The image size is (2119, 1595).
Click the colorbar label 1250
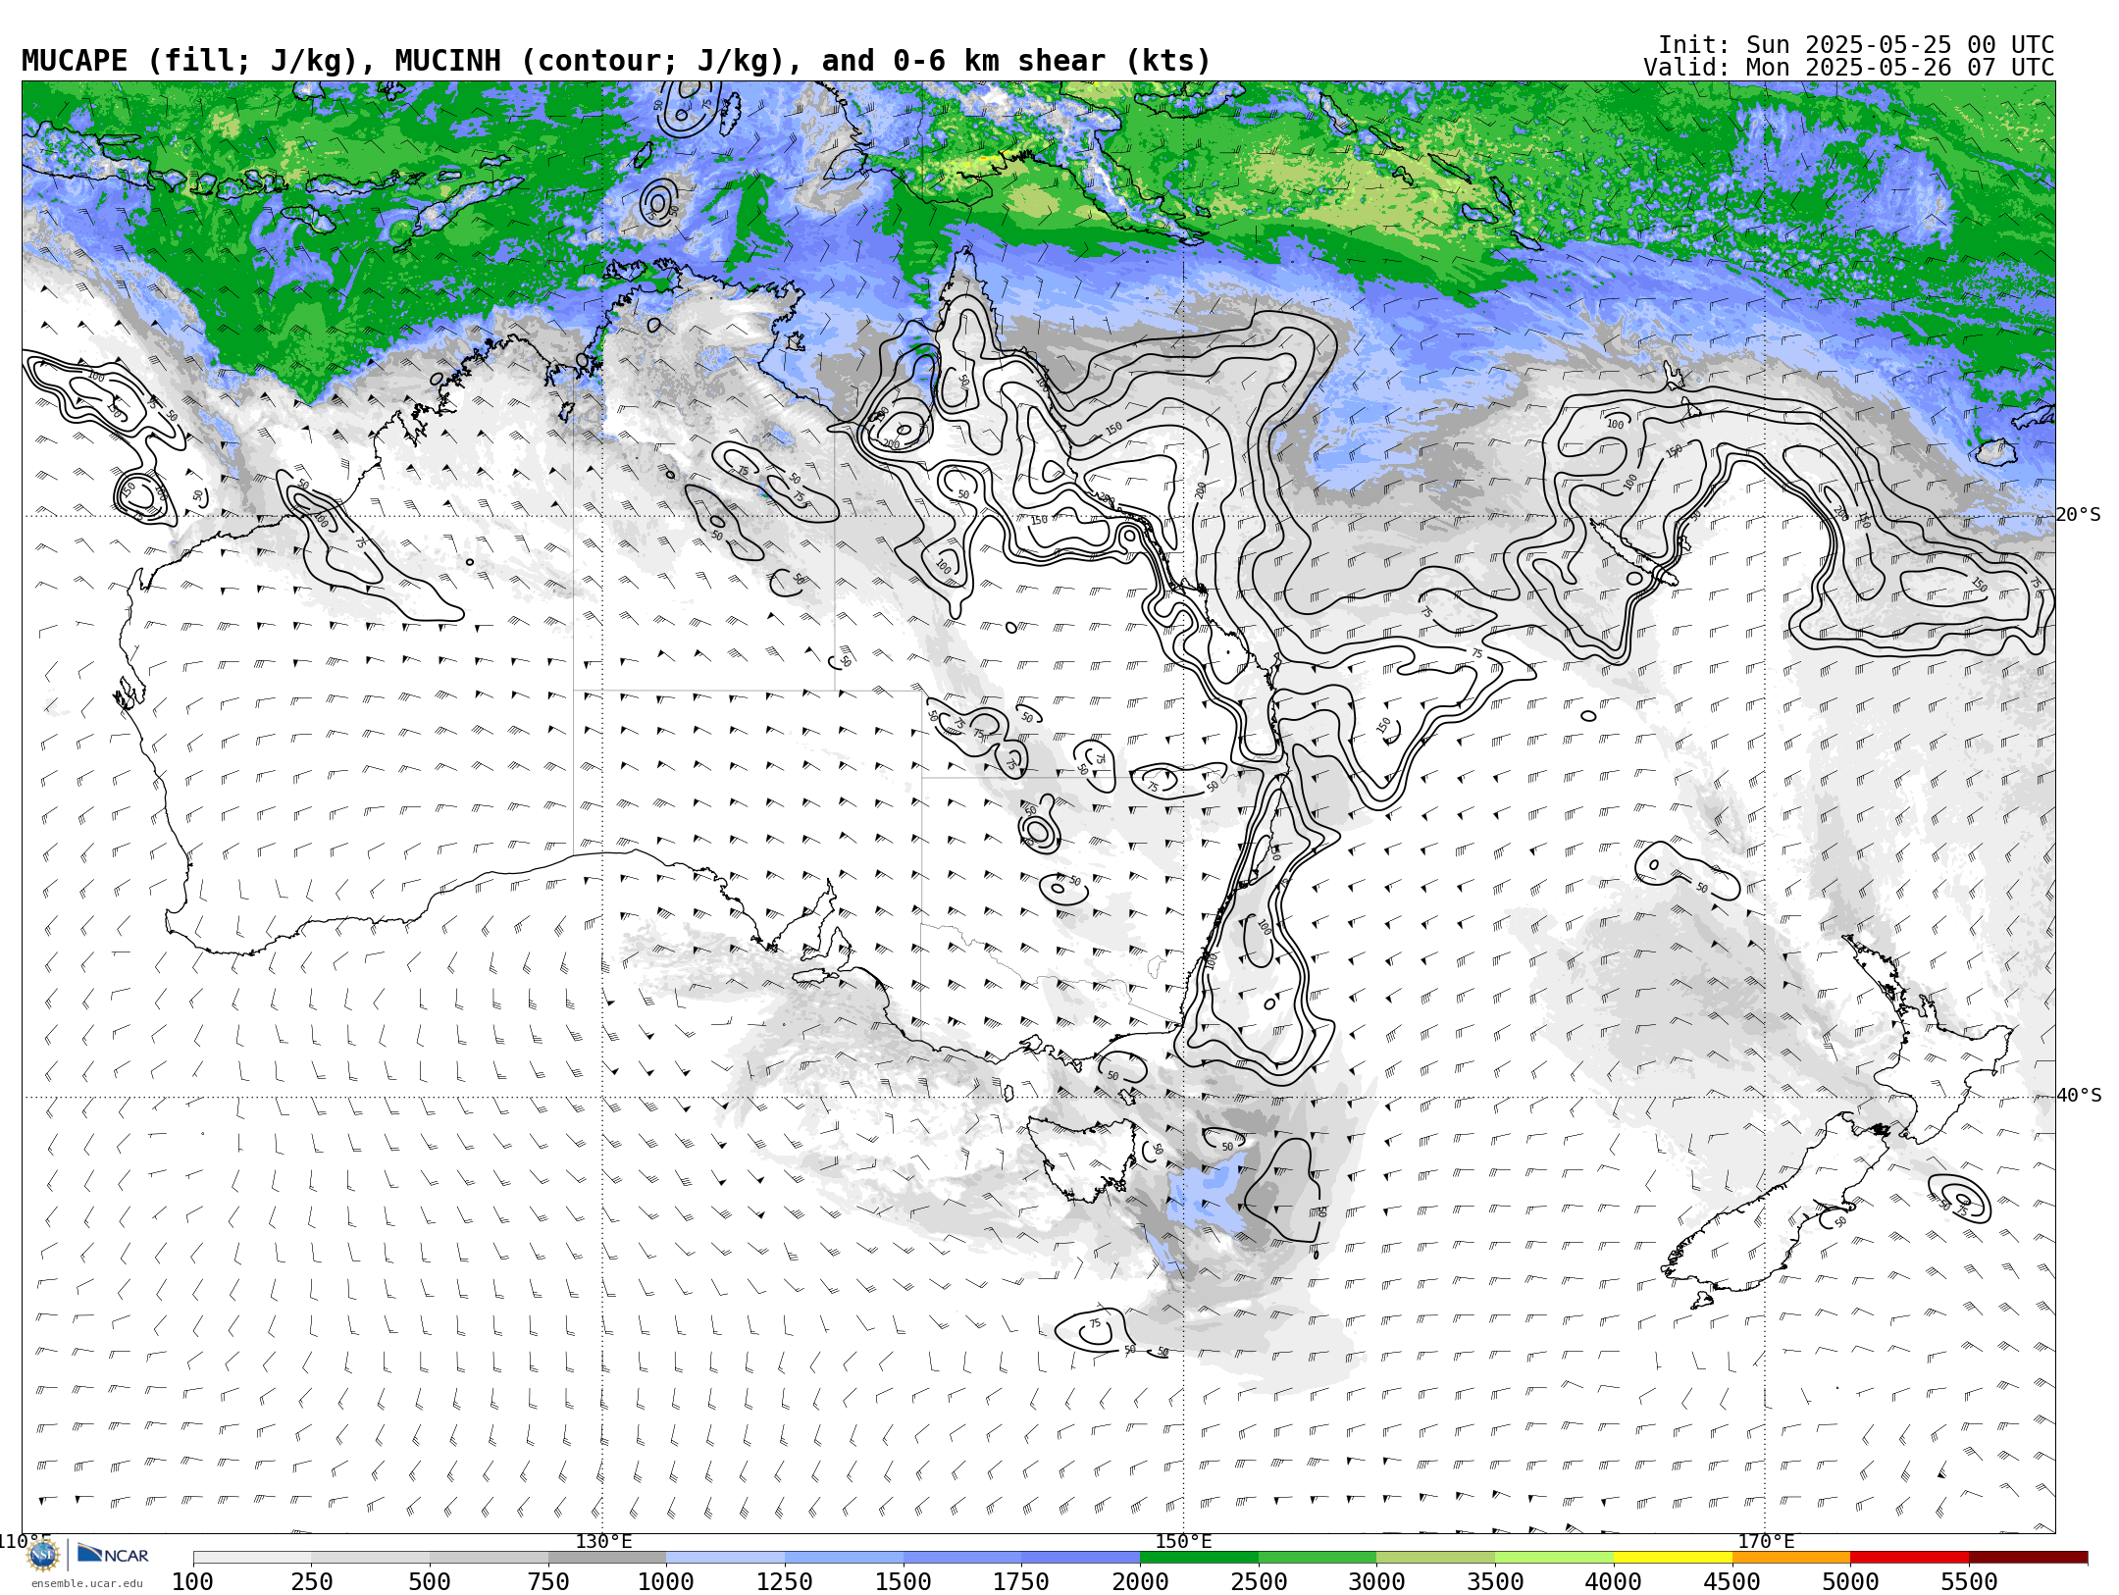tap(785, 1581)
